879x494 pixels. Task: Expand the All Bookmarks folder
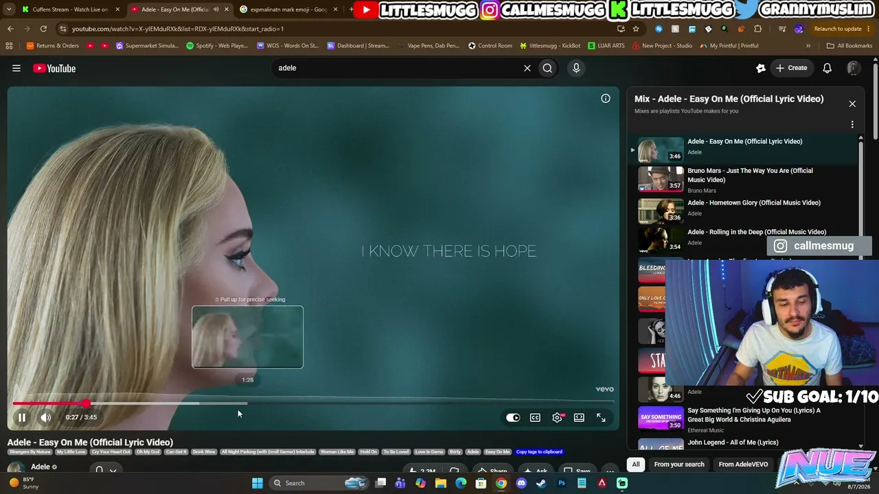[849, 46]
